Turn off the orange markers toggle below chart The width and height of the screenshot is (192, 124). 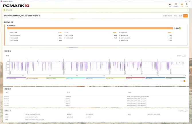185,81
